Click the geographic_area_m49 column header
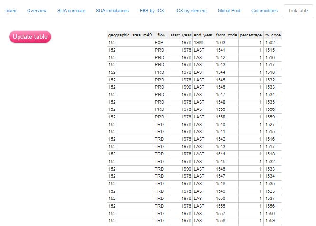Viewport: 316px width, 226px height. pos(130,35)
